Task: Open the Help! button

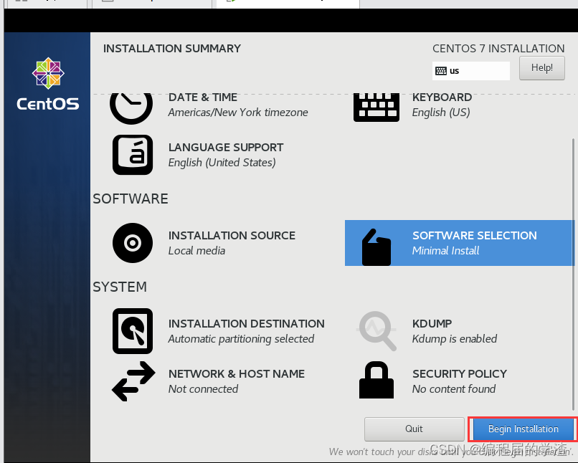Action: (542, 68)
